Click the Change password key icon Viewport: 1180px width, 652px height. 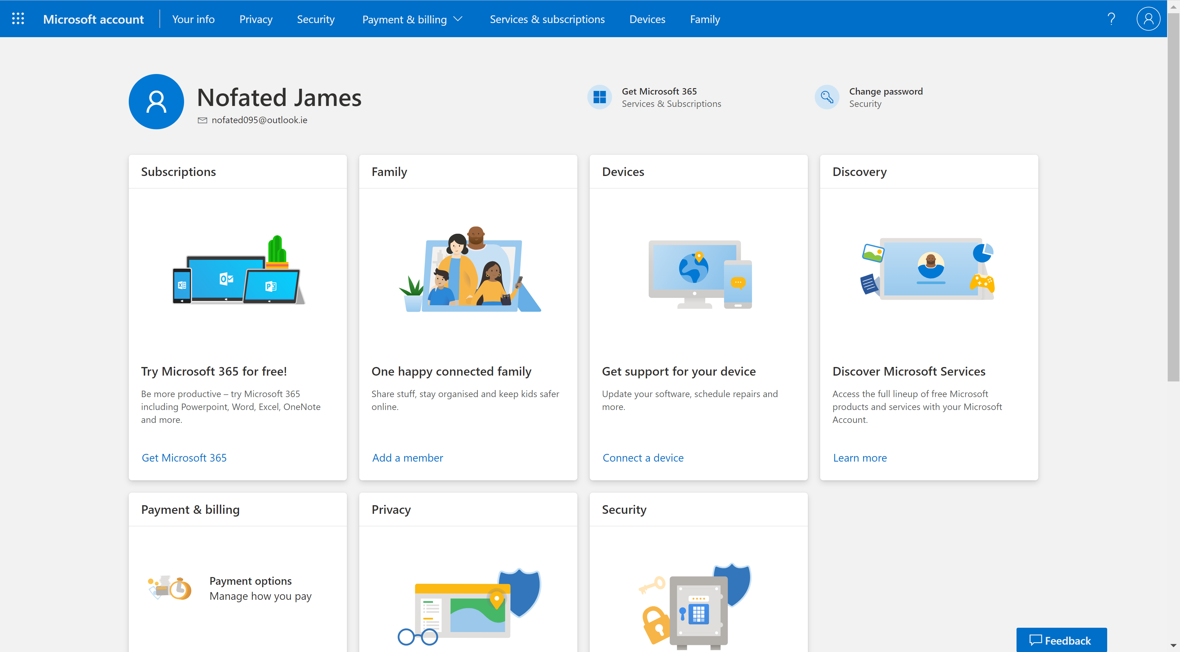tap(827, 97)
